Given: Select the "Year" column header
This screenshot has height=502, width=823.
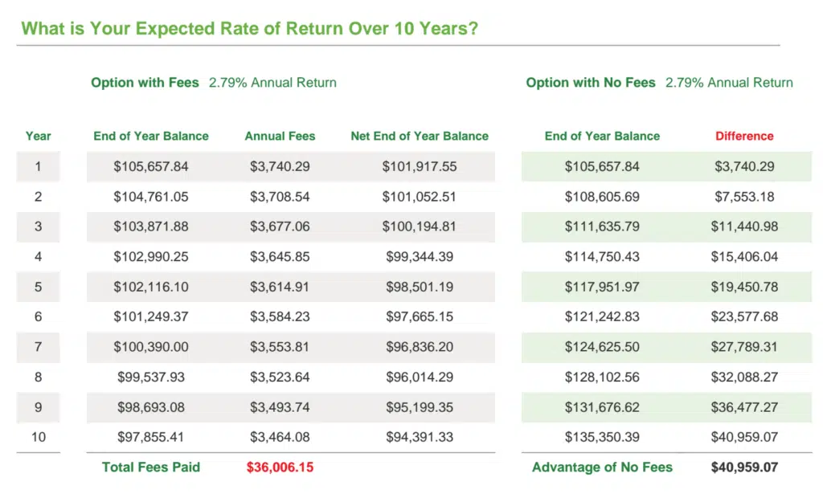Looking at the screenshot, I should (x=38, y=136).
